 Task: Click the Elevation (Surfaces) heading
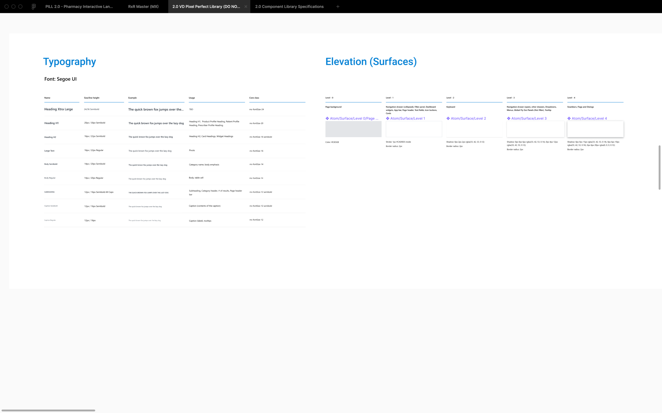click(371, 62)
